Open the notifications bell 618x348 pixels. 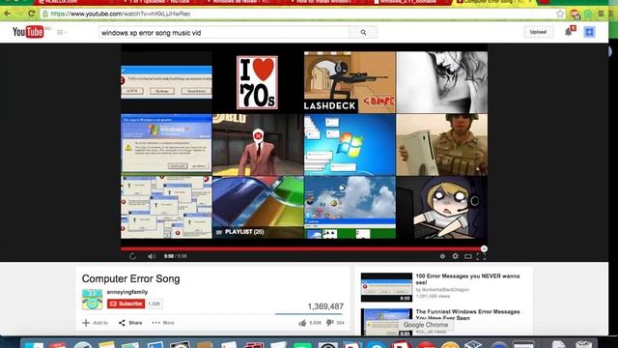tap(569, 32)
